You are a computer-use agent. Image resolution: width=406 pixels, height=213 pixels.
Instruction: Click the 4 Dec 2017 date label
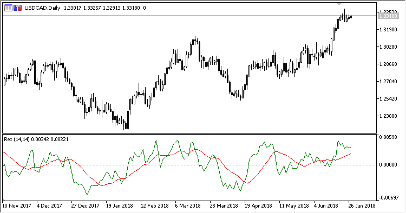50,206
